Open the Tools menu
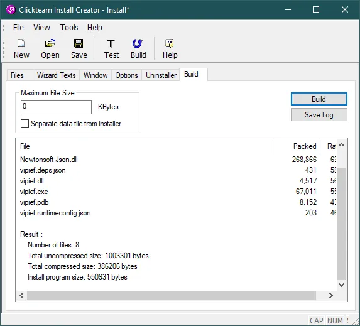 69,28
